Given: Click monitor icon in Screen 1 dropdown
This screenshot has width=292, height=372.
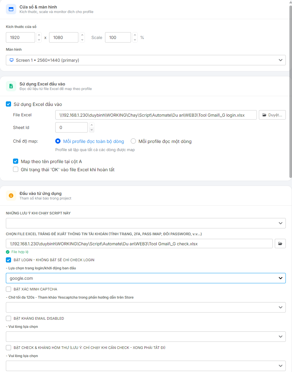Looking at the screenshot, I should pos(11,60).
